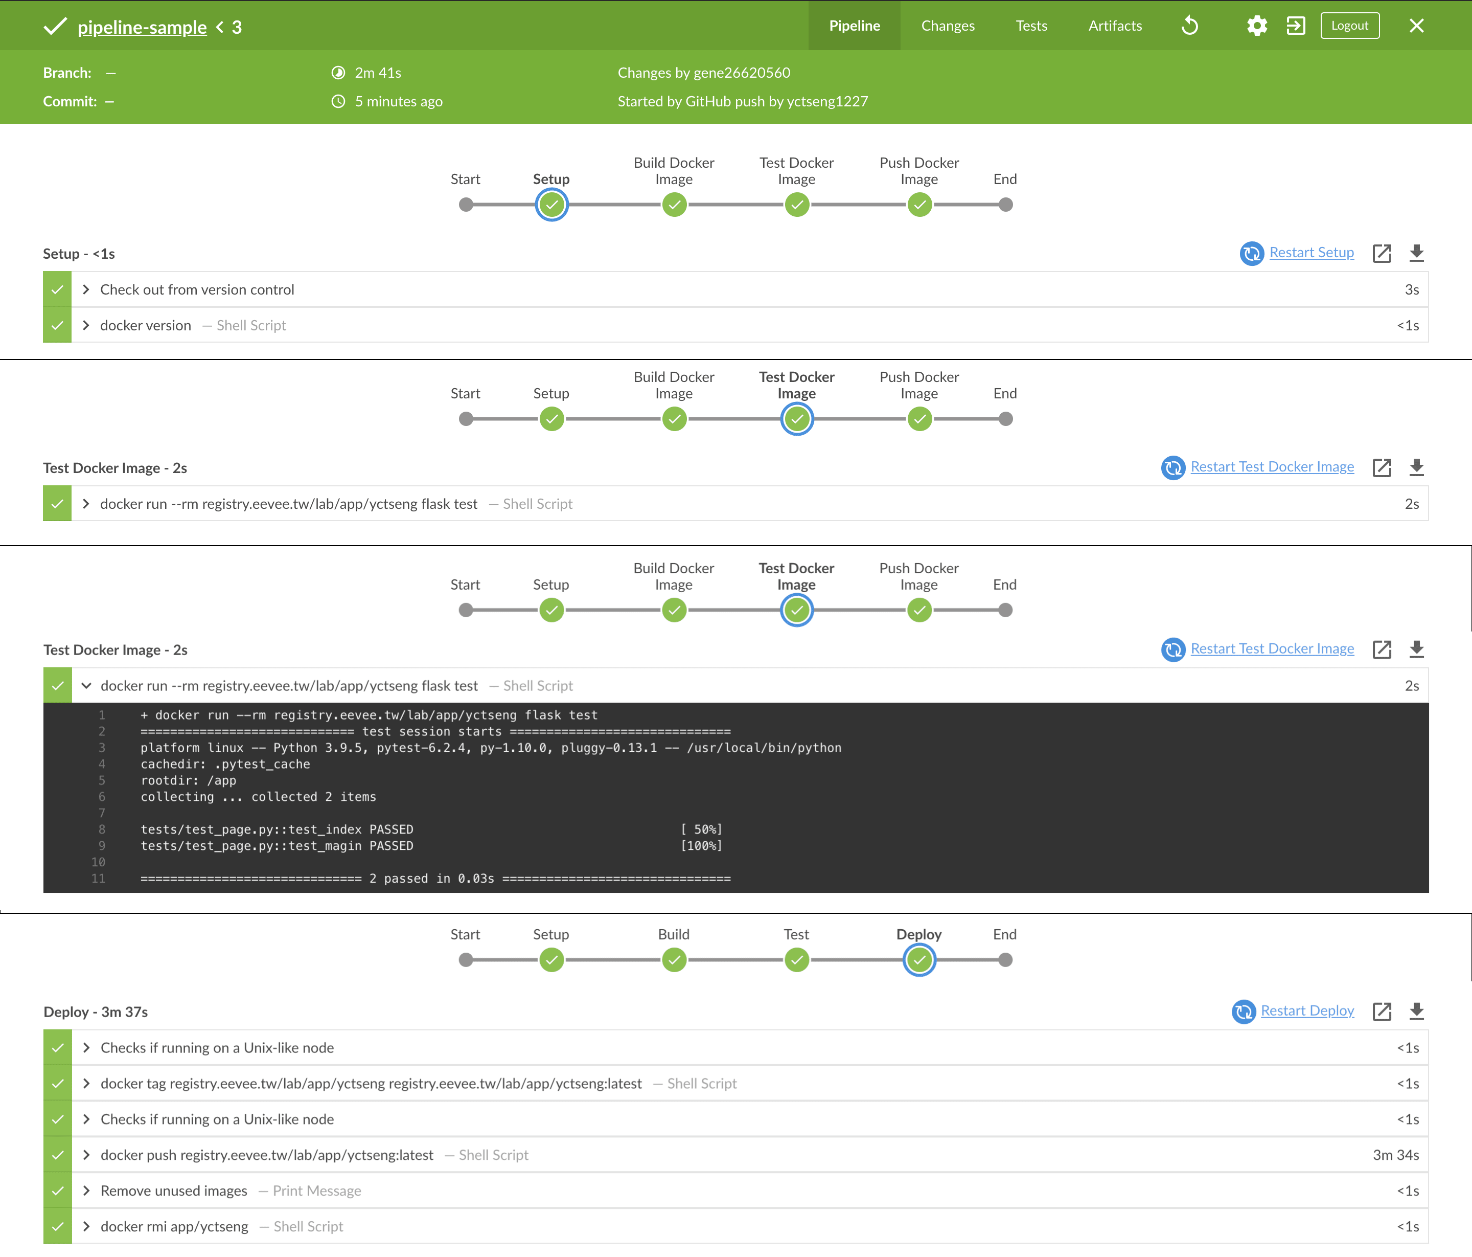Collapse the expanded docker run flask test log
1472x1257 pixels.
87,685
